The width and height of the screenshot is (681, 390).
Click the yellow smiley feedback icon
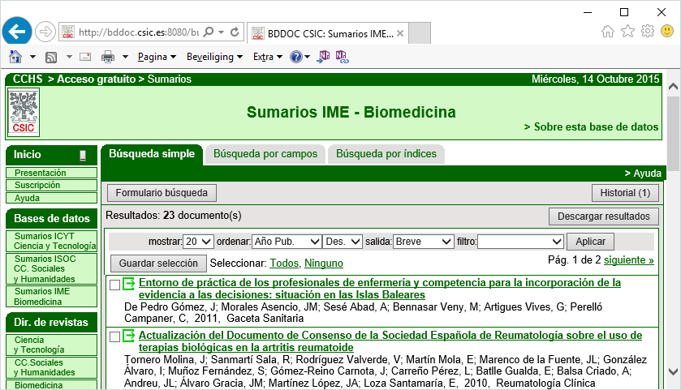point(667,32)
